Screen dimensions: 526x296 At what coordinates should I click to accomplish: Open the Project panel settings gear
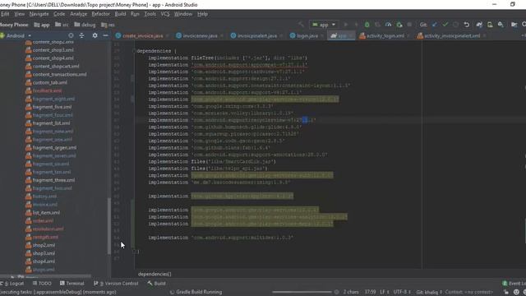[95, 35]
